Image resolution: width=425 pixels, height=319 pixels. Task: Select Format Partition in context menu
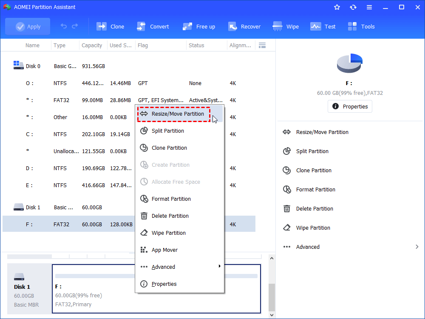(x=171, y=199)
